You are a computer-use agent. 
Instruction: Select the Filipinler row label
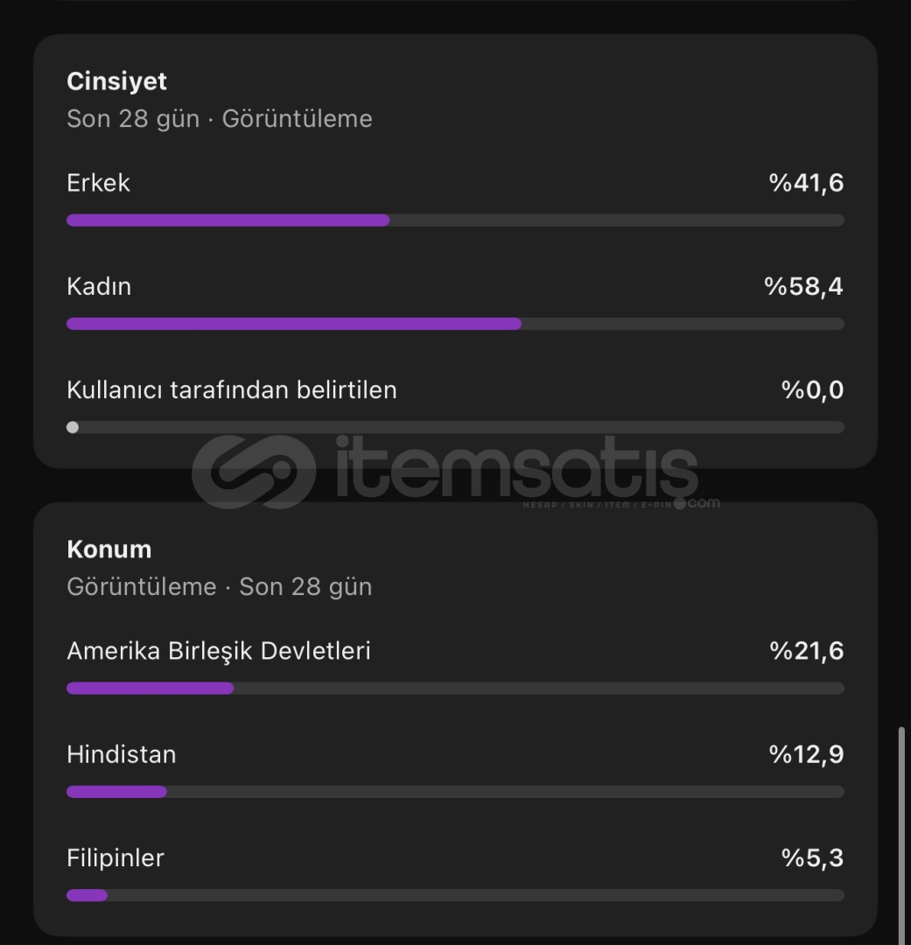(115, 857)
